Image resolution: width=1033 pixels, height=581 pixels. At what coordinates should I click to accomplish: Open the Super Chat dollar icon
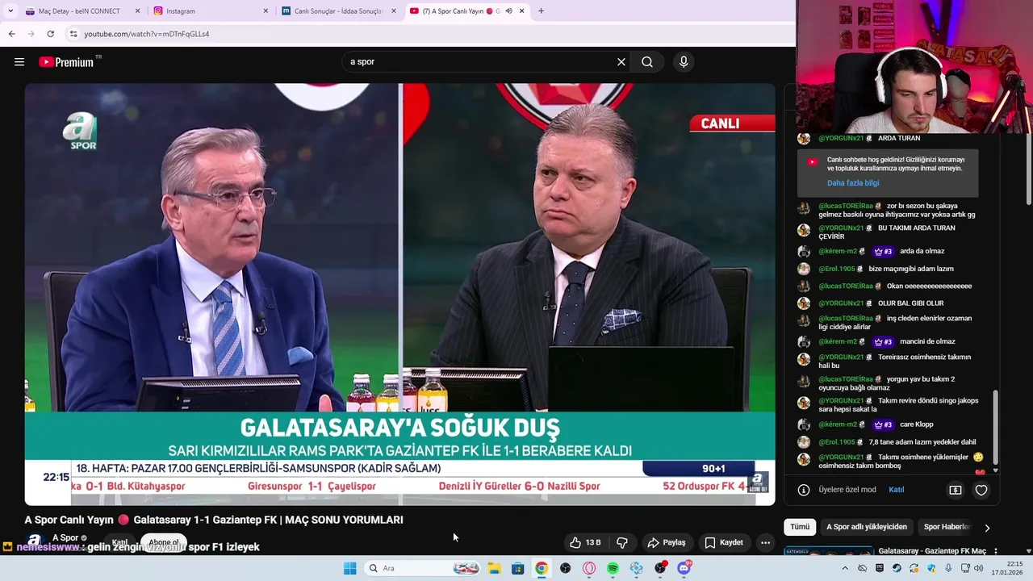[956, 490]
